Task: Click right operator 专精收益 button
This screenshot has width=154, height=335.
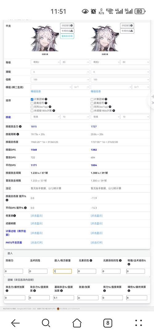Action: click(127, 31)
